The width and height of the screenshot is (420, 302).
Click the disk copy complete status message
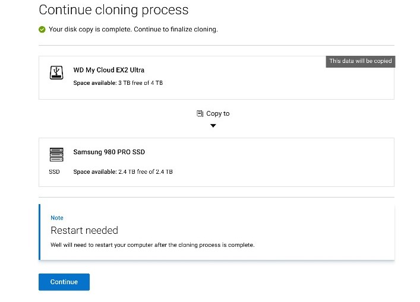[x=133, y=29]
